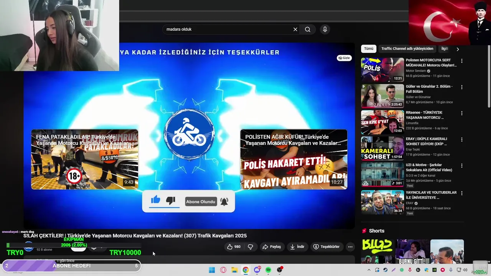
Task: Open the "Polisten MOTORCUYA SERT MÜDAHALE!" thumbnail
Action: tap(382, 70)
